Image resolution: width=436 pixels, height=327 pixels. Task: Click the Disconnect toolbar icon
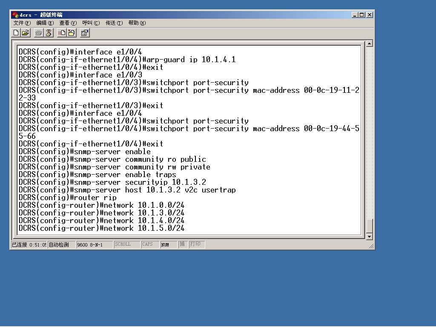click(x=49, y=33)
